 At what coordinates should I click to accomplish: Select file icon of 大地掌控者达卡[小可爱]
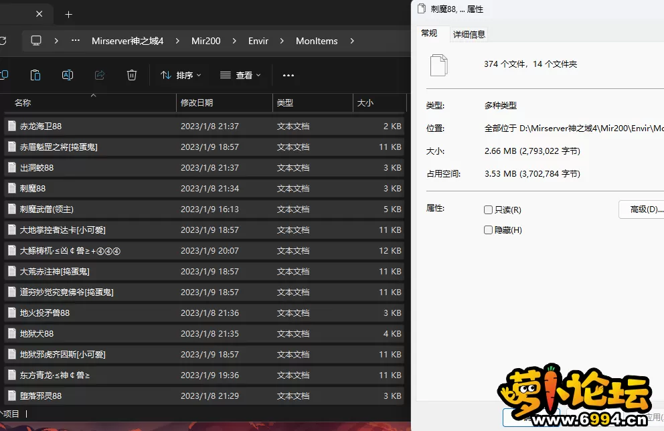12,230
